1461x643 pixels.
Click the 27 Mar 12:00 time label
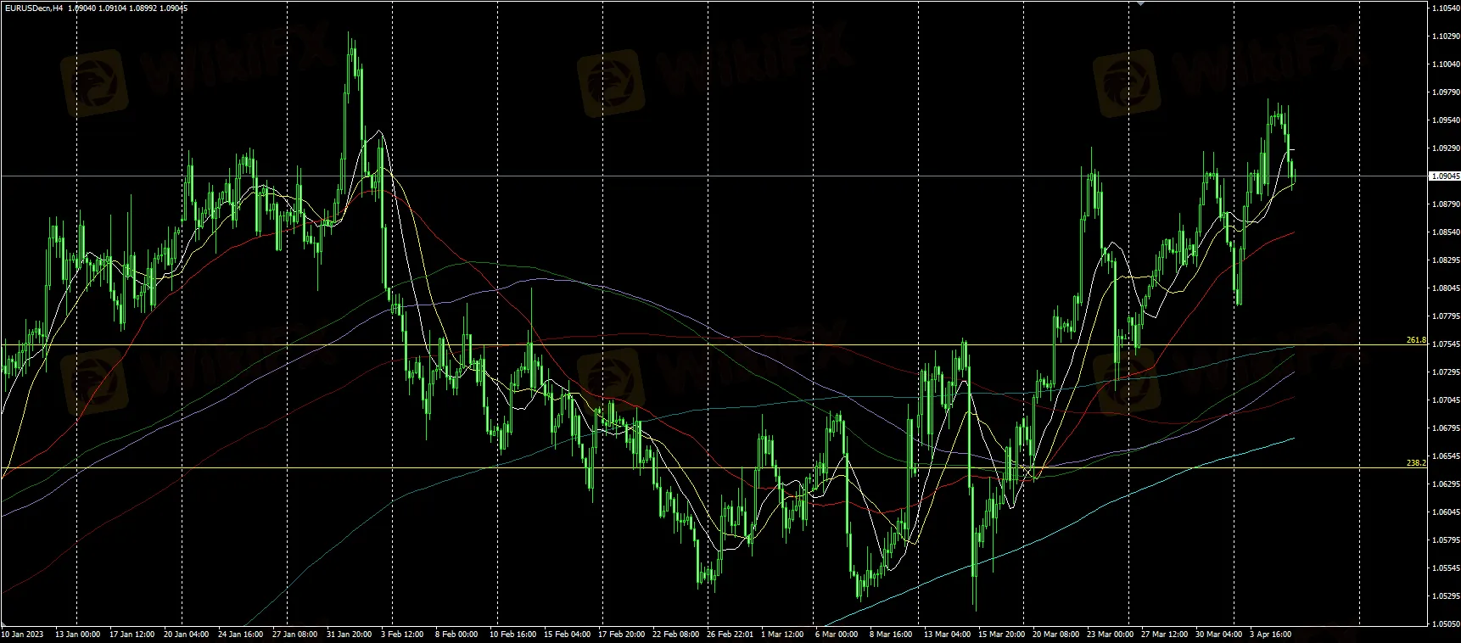pyautogui.click(x=1165, y=635)
